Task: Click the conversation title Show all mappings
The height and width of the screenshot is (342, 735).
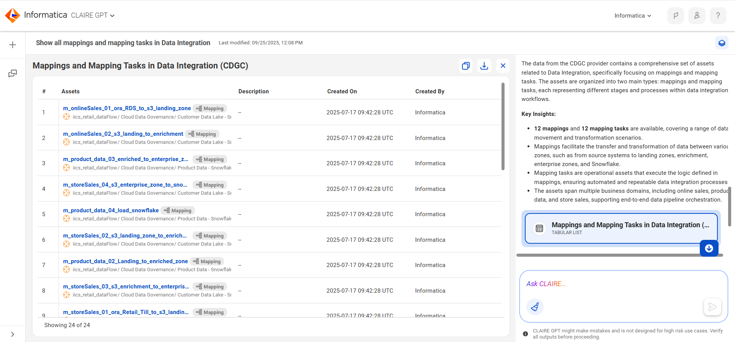Action: click(123, 43)
